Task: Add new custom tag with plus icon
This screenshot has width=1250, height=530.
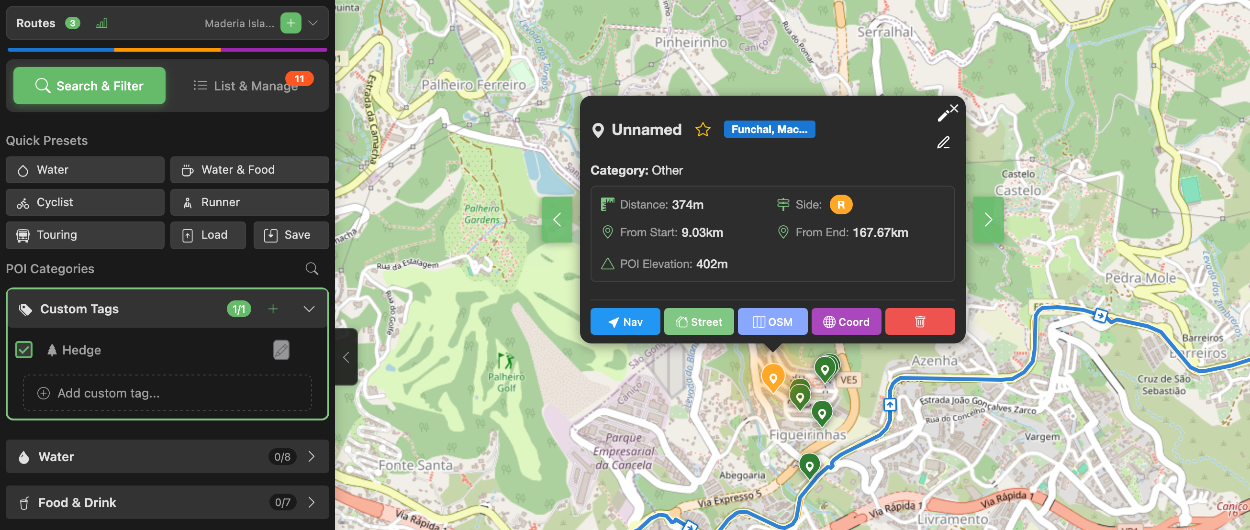Action: [273, 309]
